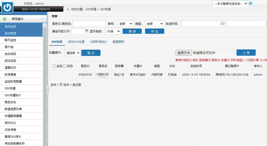Expand the 游戏管理 menu group
The image size is (267, 146).
point(21,33)
